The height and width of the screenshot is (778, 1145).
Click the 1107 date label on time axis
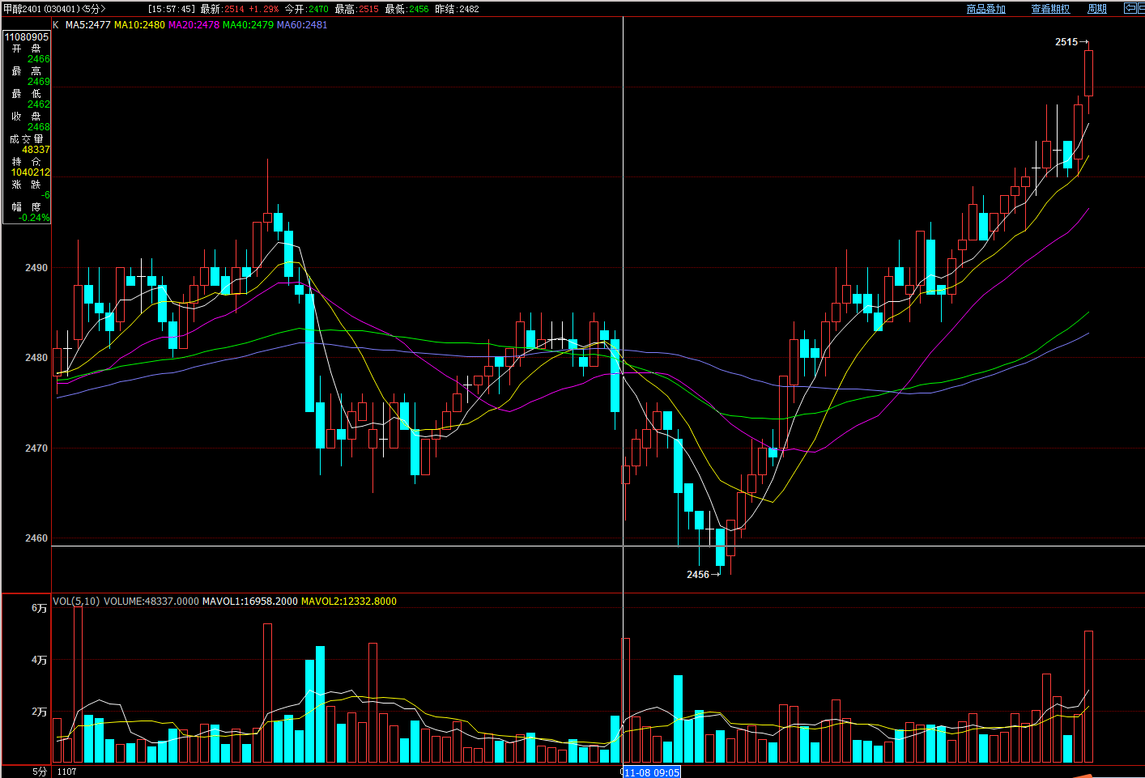[x=67, y=772]
